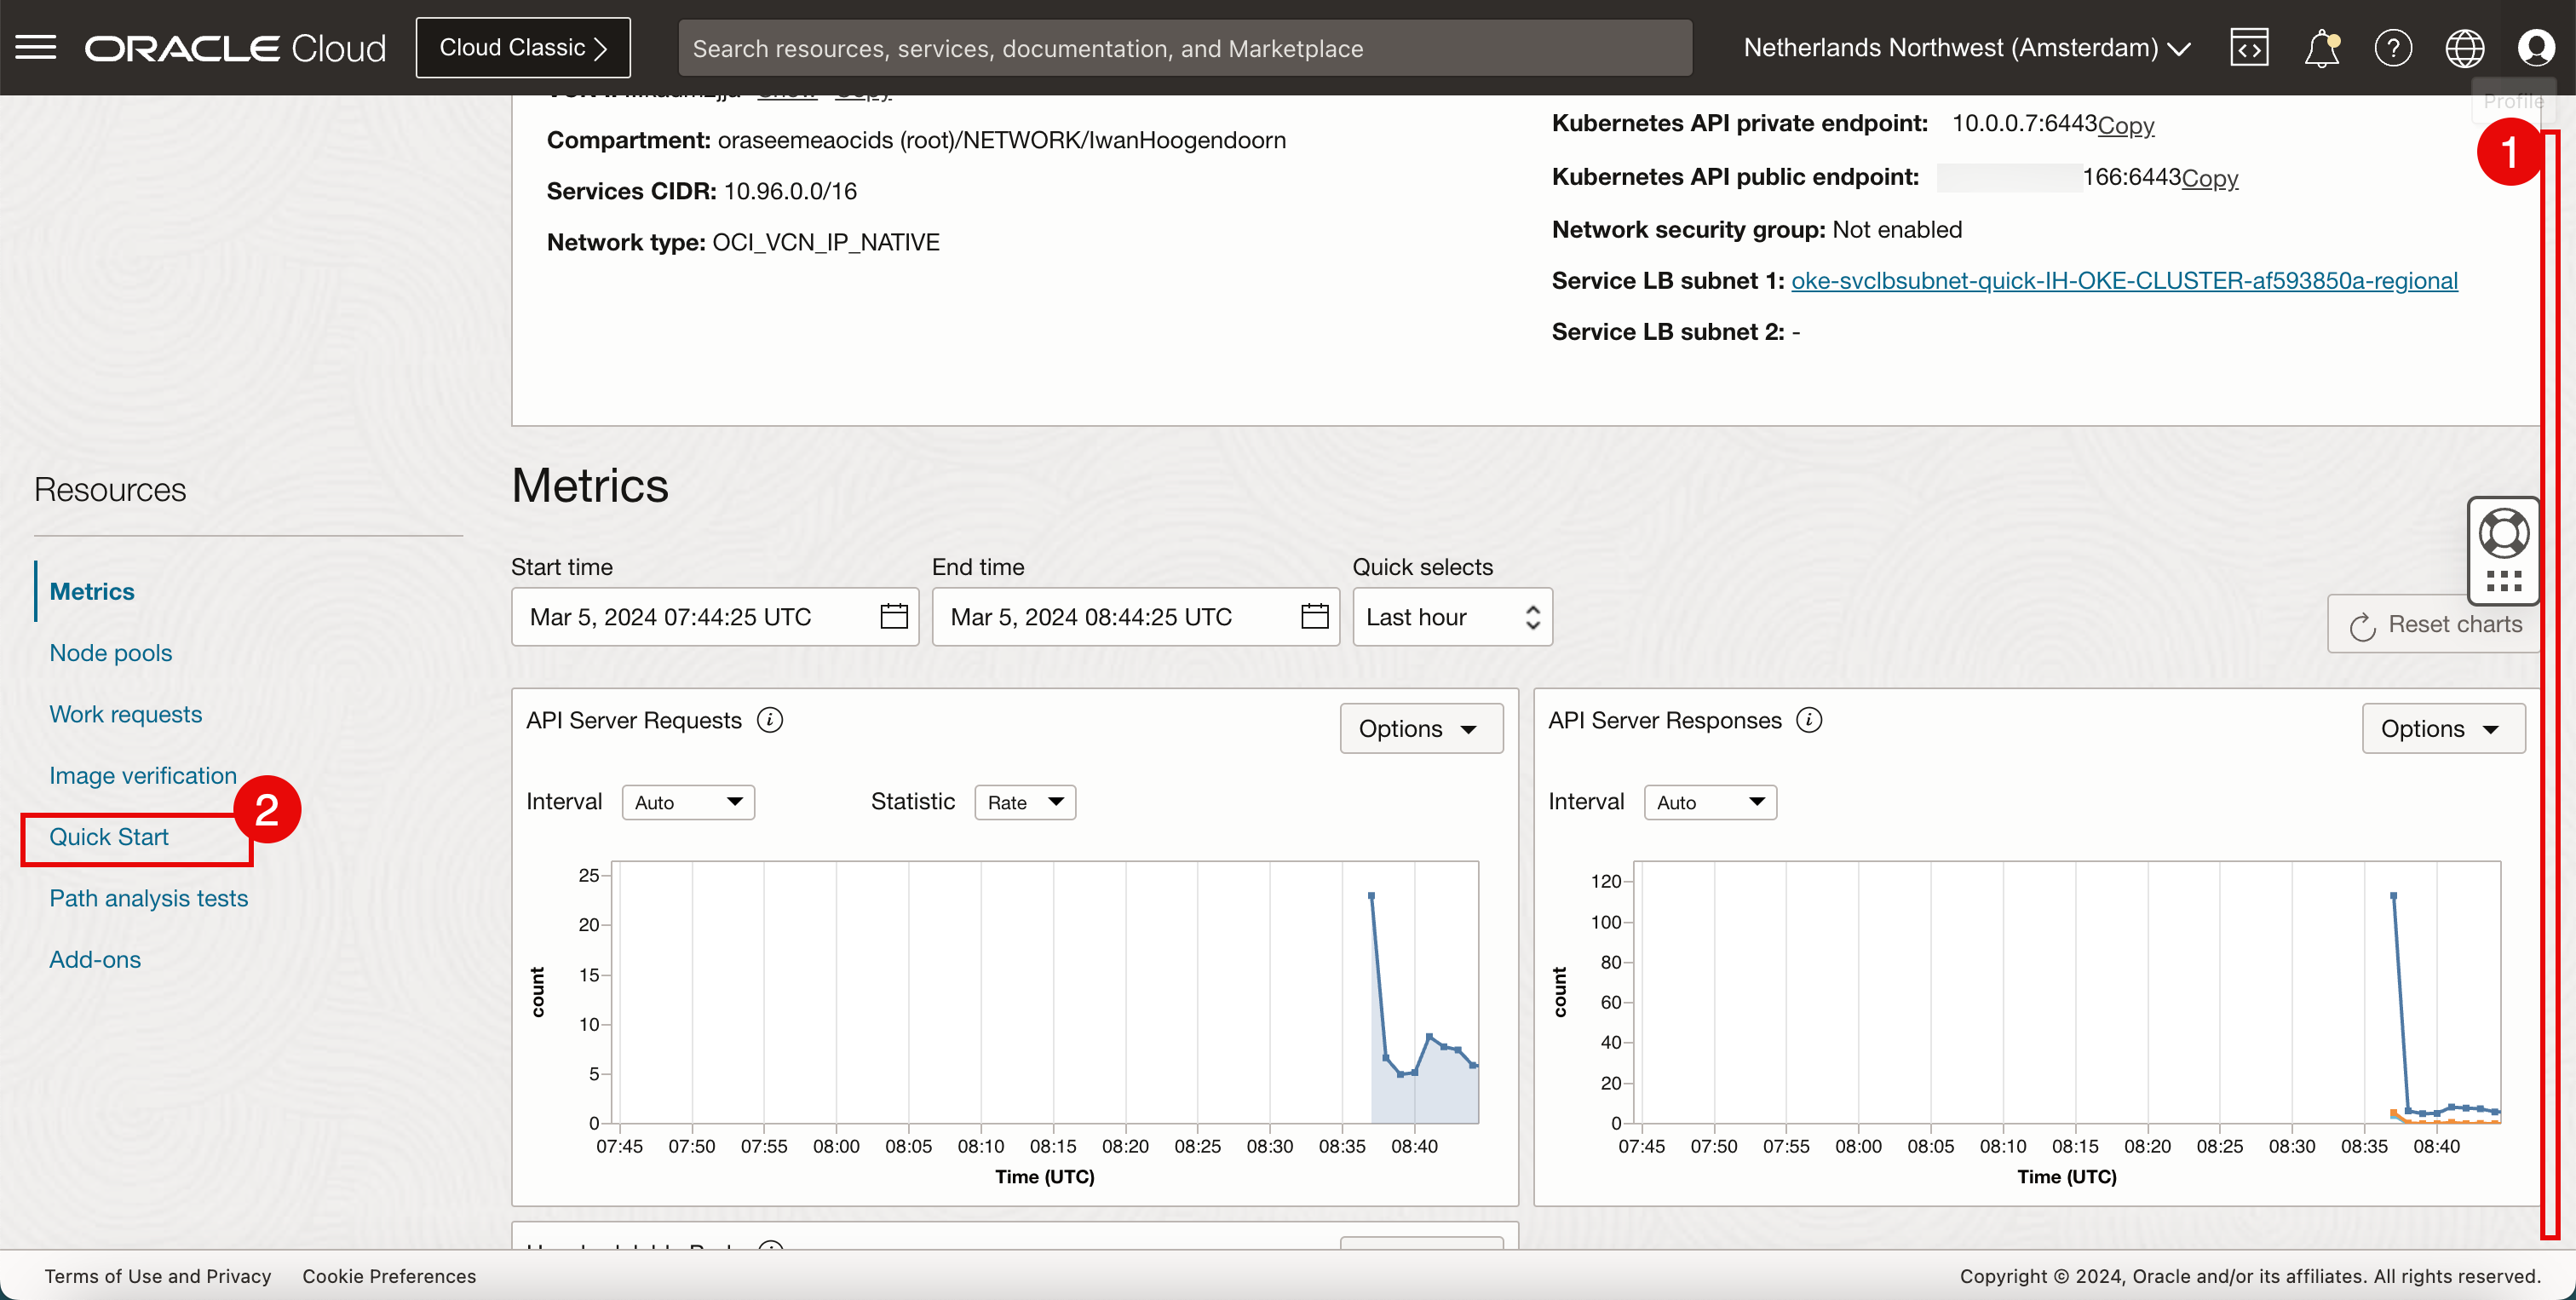Click the language globe icon
Viewport: 2576px width, 1300px height.
click(2464, 47)
